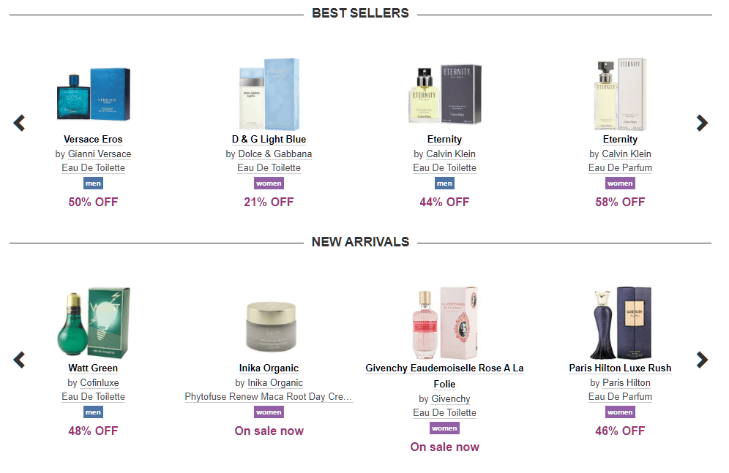Click the left arrow on Best Sellers carousel
The height and width of the screenshot is (473, 729).
pyautogui.click(x=18, y=123)
